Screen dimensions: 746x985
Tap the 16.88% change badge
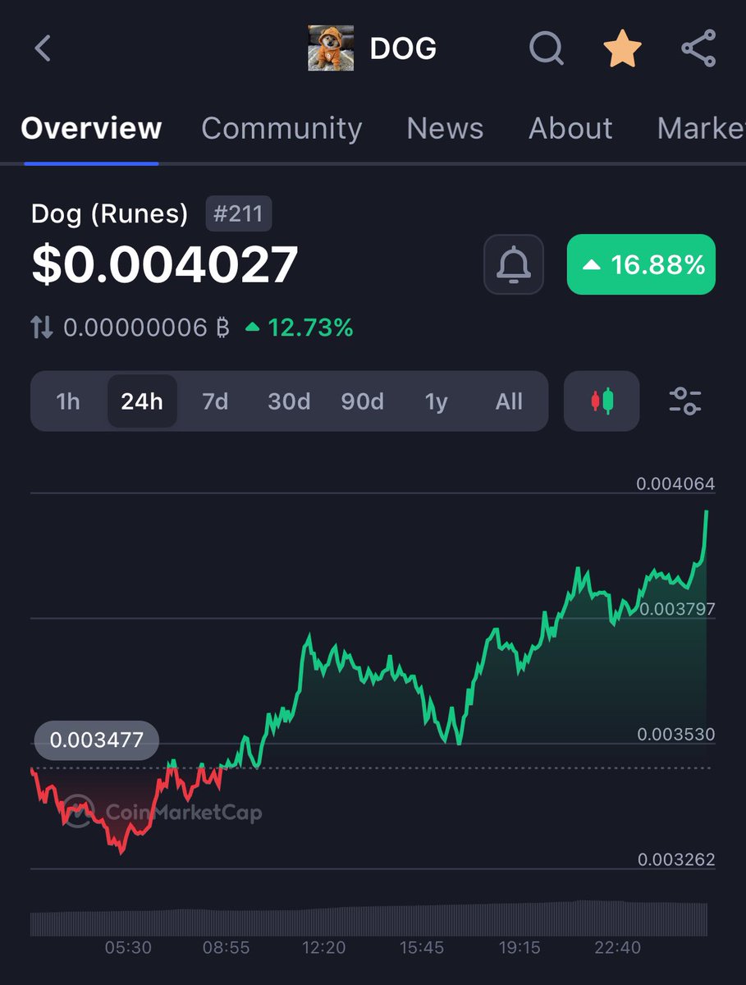641,264
